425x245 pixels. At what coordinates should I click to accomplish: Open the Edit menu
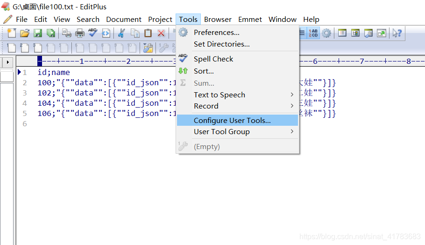pos(41,20)
